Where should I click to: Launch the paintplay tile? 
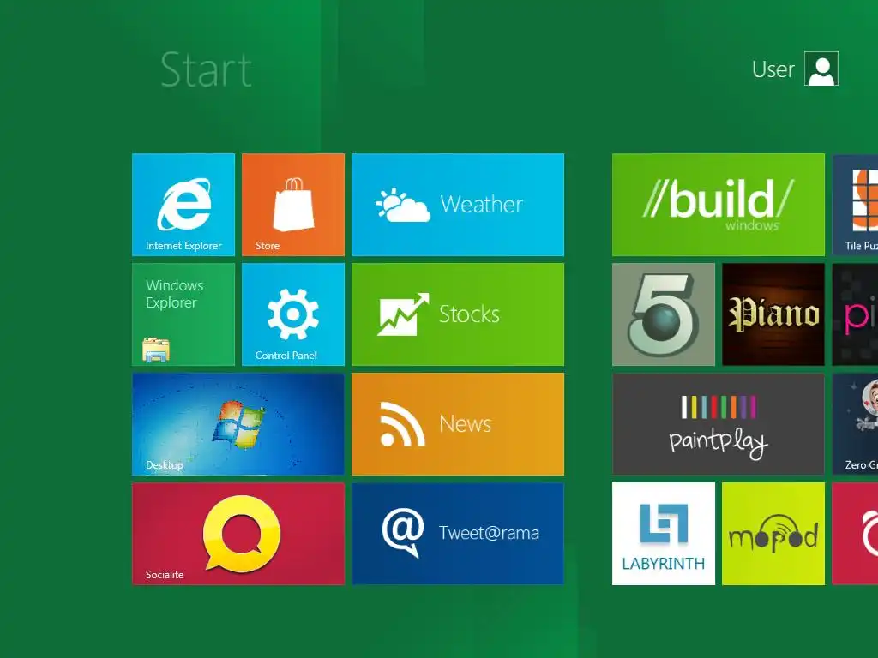point(718,423)
